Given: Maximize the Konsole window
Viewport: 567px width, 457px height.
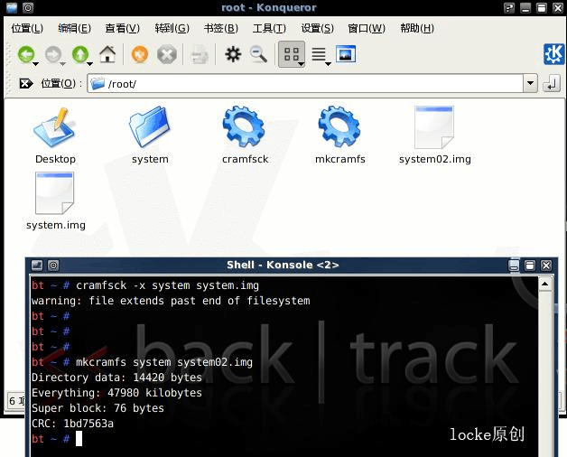Looking at the screenshot, I should pyautogui.click(x=530, y=266).
